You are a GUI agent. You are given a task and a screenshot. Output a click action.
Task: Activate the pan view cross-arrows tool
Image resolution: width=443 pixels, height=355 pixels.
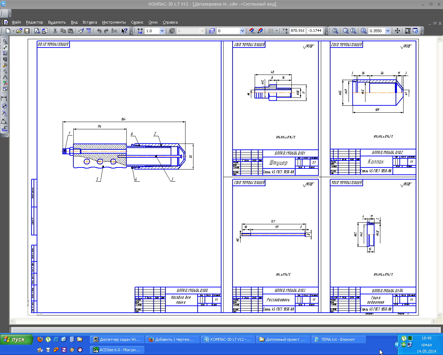397,31
